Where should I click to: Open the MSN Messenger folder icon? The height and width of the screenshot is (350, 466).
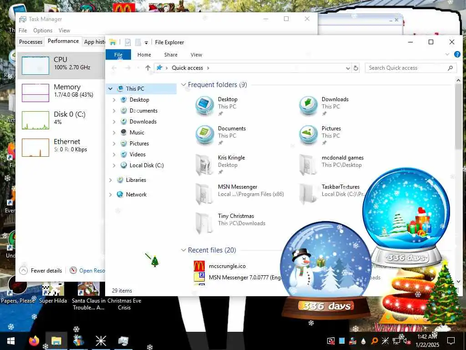point(204,193)
